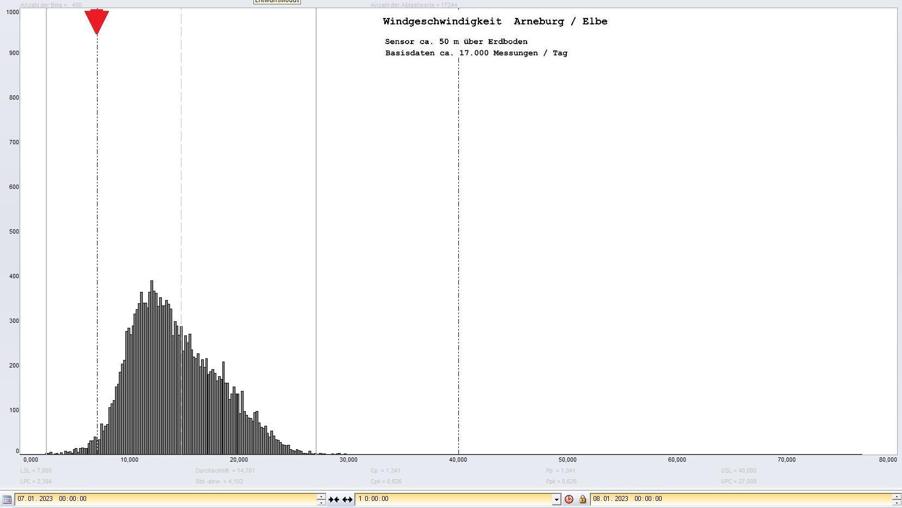The width and height of the screenshot is (902, 508).
Task: Click the chart title Windgeschwindigkeit Arneburg / Elbe
Action: click(x=495, y=22)
